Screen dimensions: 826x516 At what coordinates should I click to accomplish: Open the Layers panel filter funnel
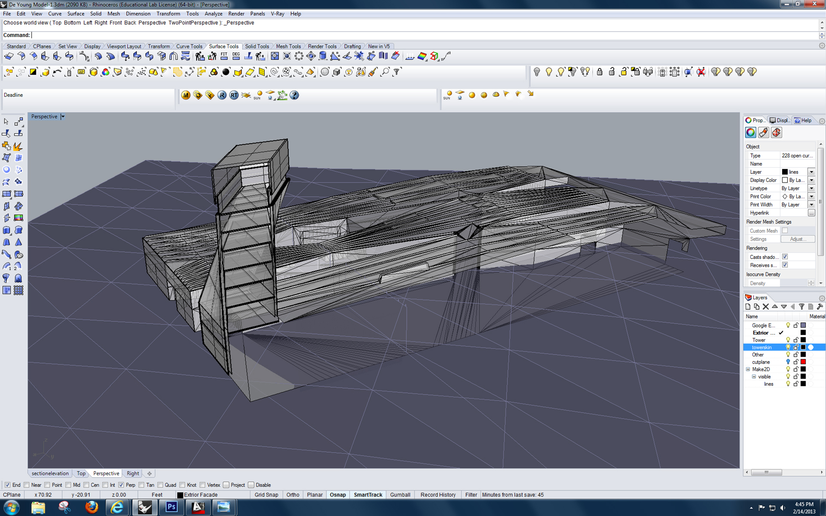pos(802,306)
